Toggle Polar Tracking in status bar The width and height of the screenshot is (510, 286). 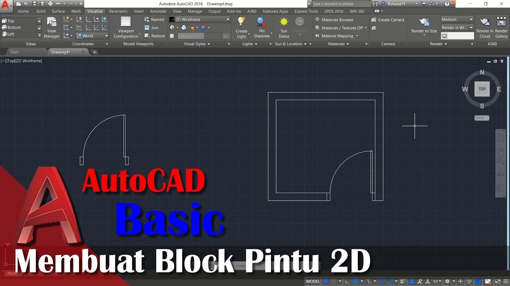[355, 281]
